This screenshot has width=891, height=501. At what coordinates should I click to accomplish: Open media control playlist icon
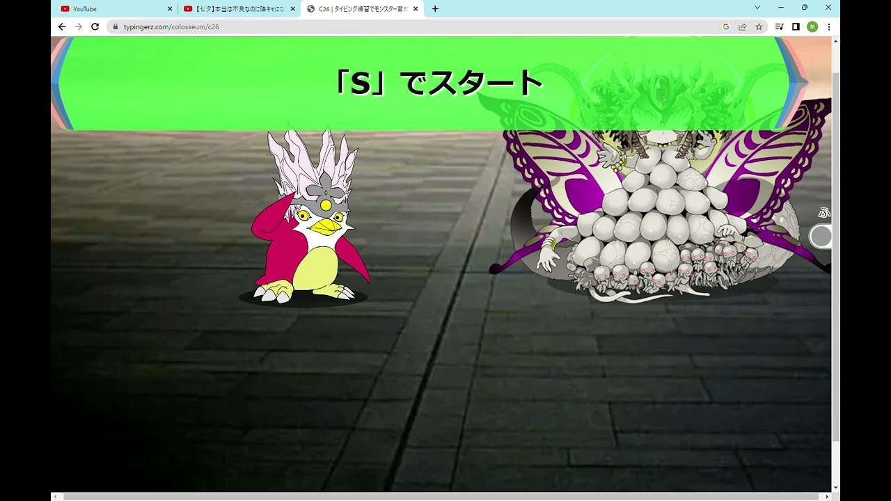point(779,26)
